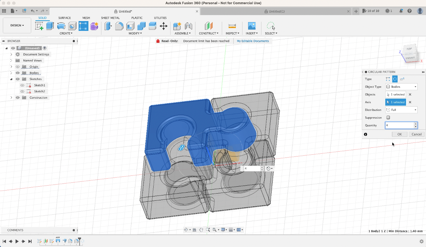Open the Object Type Bodies dropdown
The image size is (426, 247).
(401, 87)
